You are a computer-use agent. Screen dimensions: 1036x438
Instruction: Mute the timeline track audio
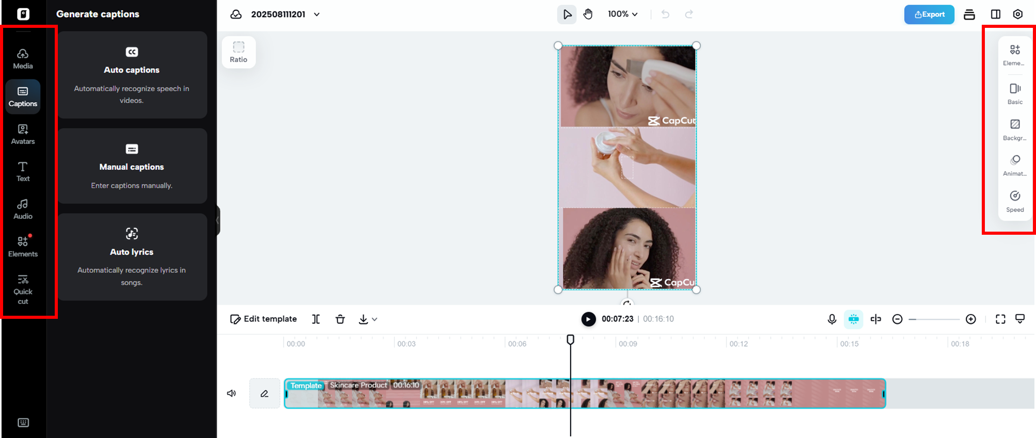point(231,394)
